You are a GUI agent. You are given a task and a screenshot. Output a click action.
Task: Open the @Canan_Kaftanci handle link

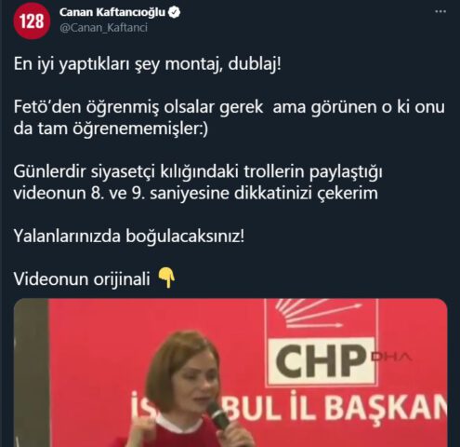point(103,28)
